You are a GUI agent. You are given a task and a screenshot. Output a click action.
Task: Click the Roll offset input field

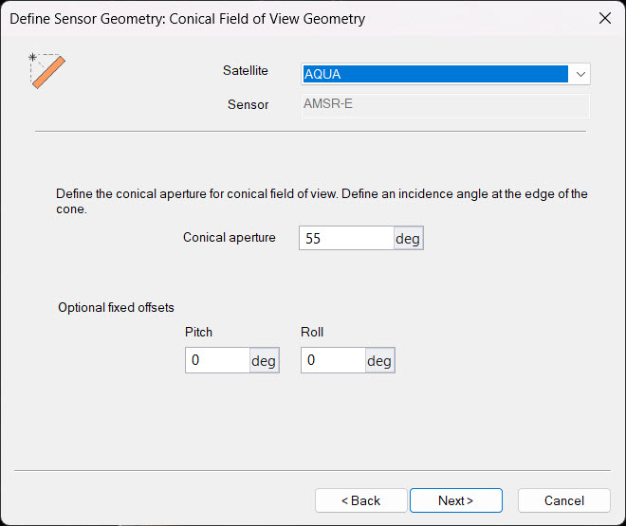tap(333, 360)
